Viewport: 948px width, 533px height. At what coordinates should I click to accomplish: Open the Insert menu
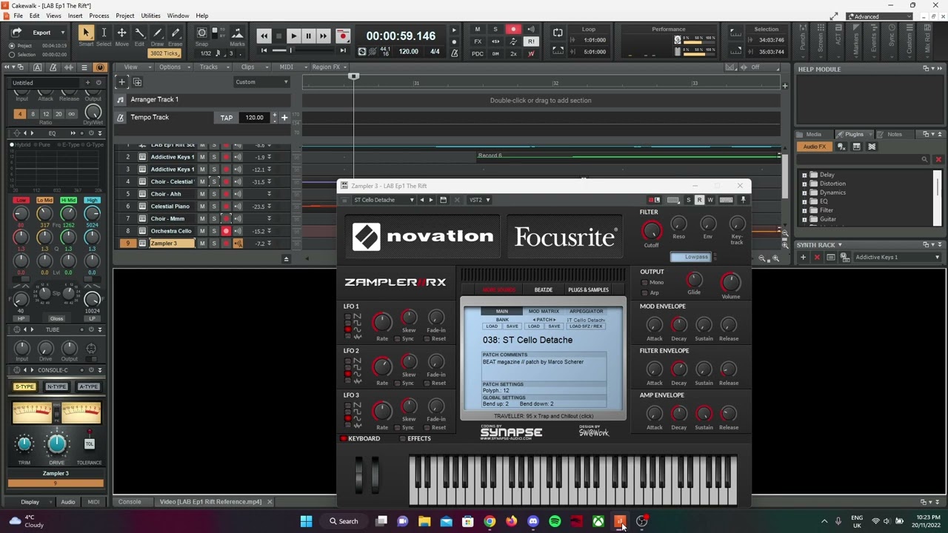tap(76, 16)
